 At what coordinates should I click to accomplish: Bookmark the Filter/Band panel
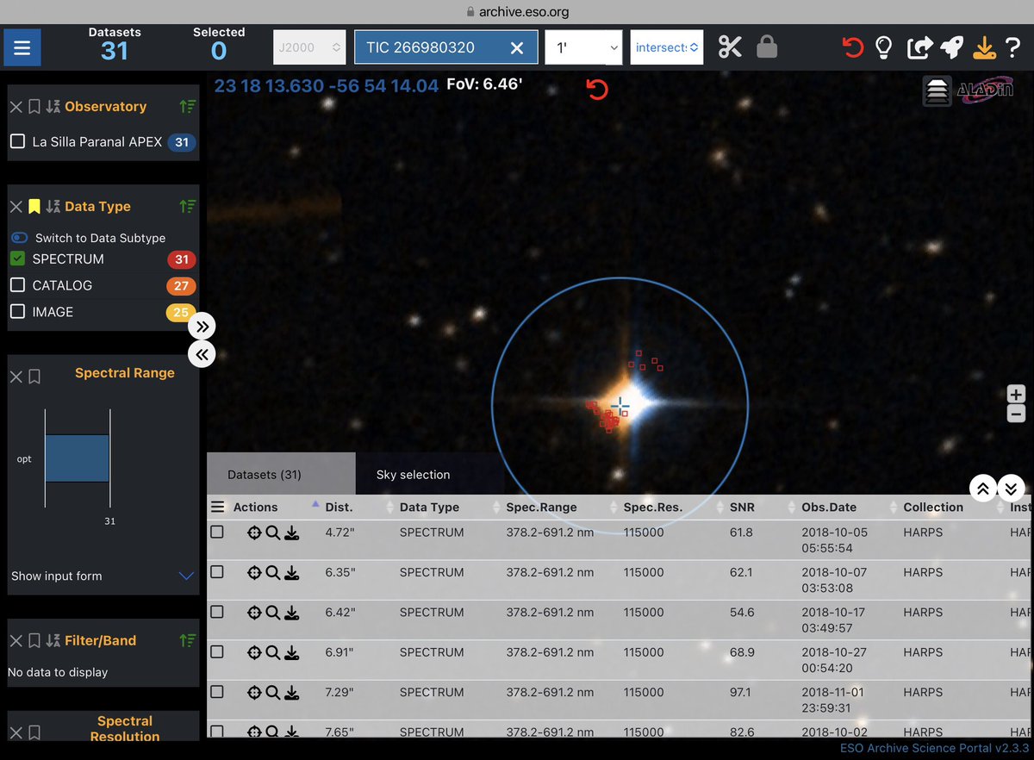point(34,640)
